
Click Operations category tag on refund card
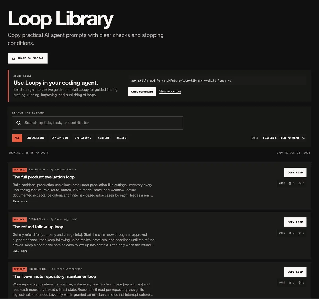tap(37, 219)
